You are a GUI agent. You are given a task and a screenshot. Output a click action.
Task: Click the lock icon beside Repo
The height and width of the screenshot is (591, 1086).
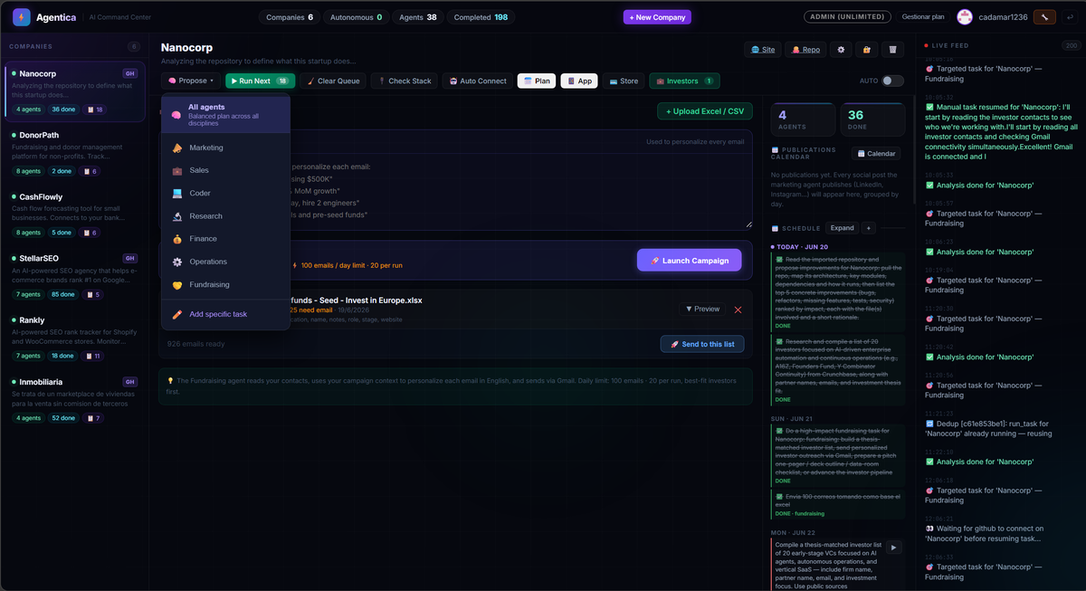pyautogui.click(x=868, y=50)
